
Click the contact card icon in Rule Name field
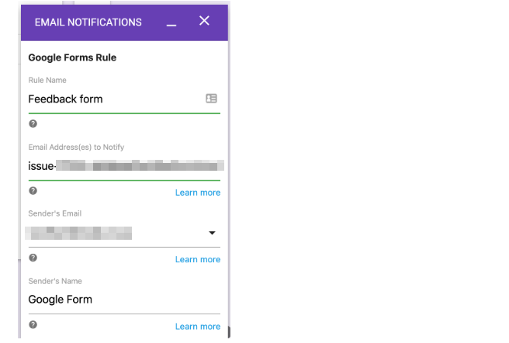point(211,99)
